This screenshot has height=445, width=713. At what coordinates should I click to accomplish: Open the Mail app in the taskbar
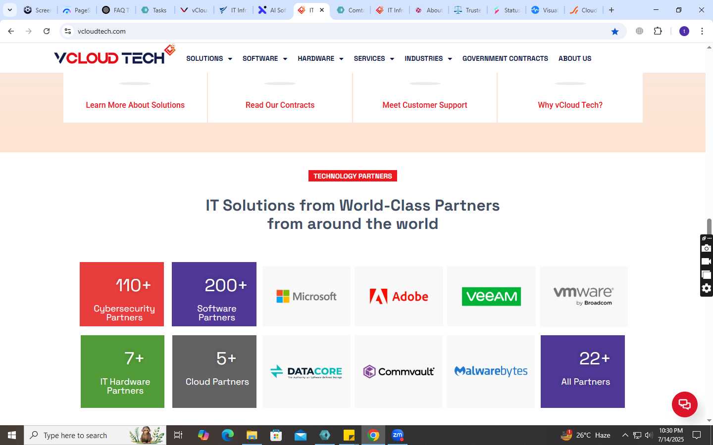(x=301, y=435)
